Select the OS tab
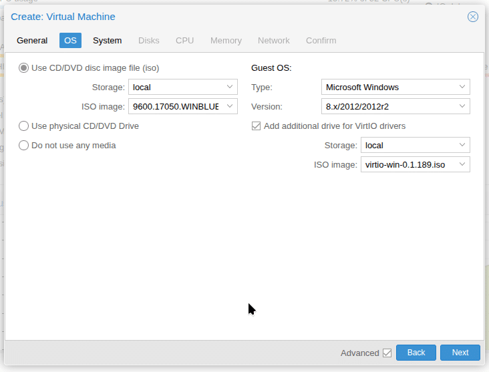The height and width of the screenshot is (372, 489). (x=70, y=40)
